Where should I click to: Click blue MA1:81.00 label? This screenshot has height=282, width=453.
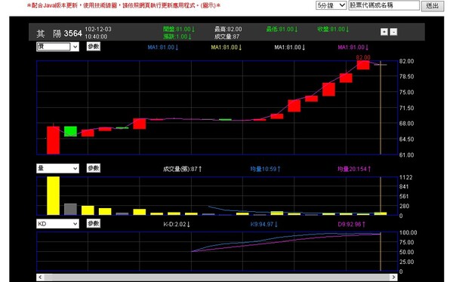[163, 48]
